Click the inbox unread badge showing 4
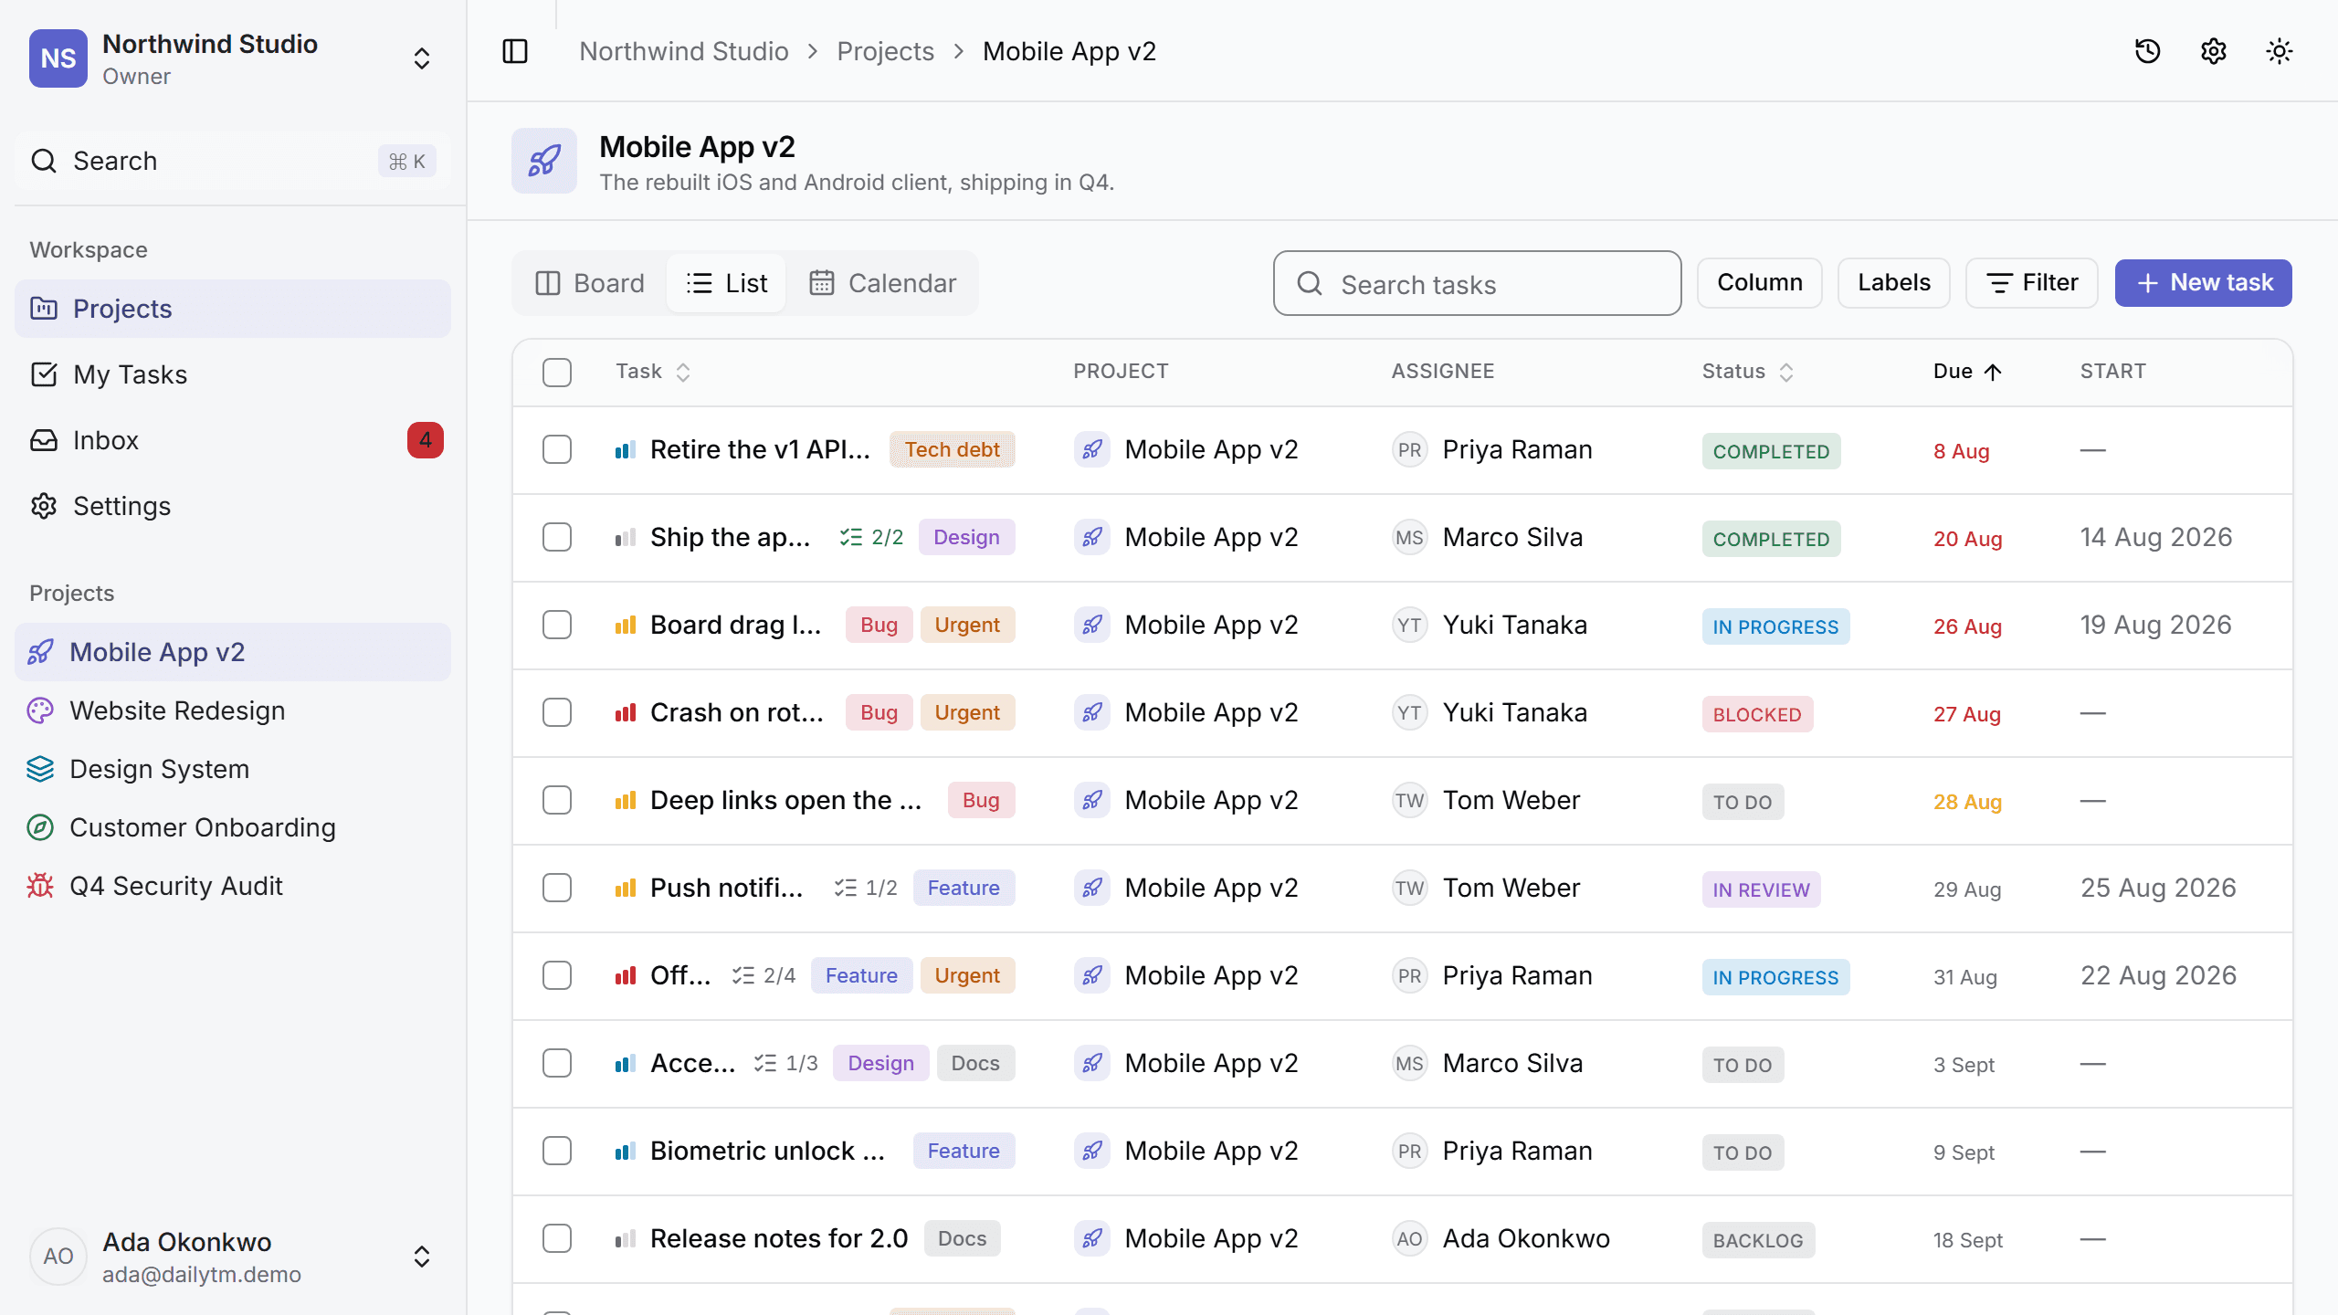This screenshot has width=2338, height=1315. point(426,440)
